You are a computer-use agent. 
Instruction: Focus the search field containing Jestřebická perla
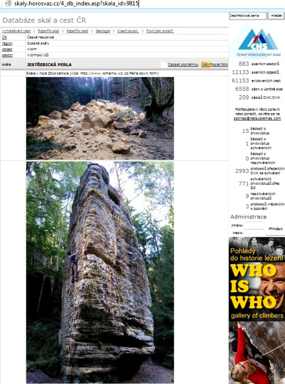(x=247, y=15)
